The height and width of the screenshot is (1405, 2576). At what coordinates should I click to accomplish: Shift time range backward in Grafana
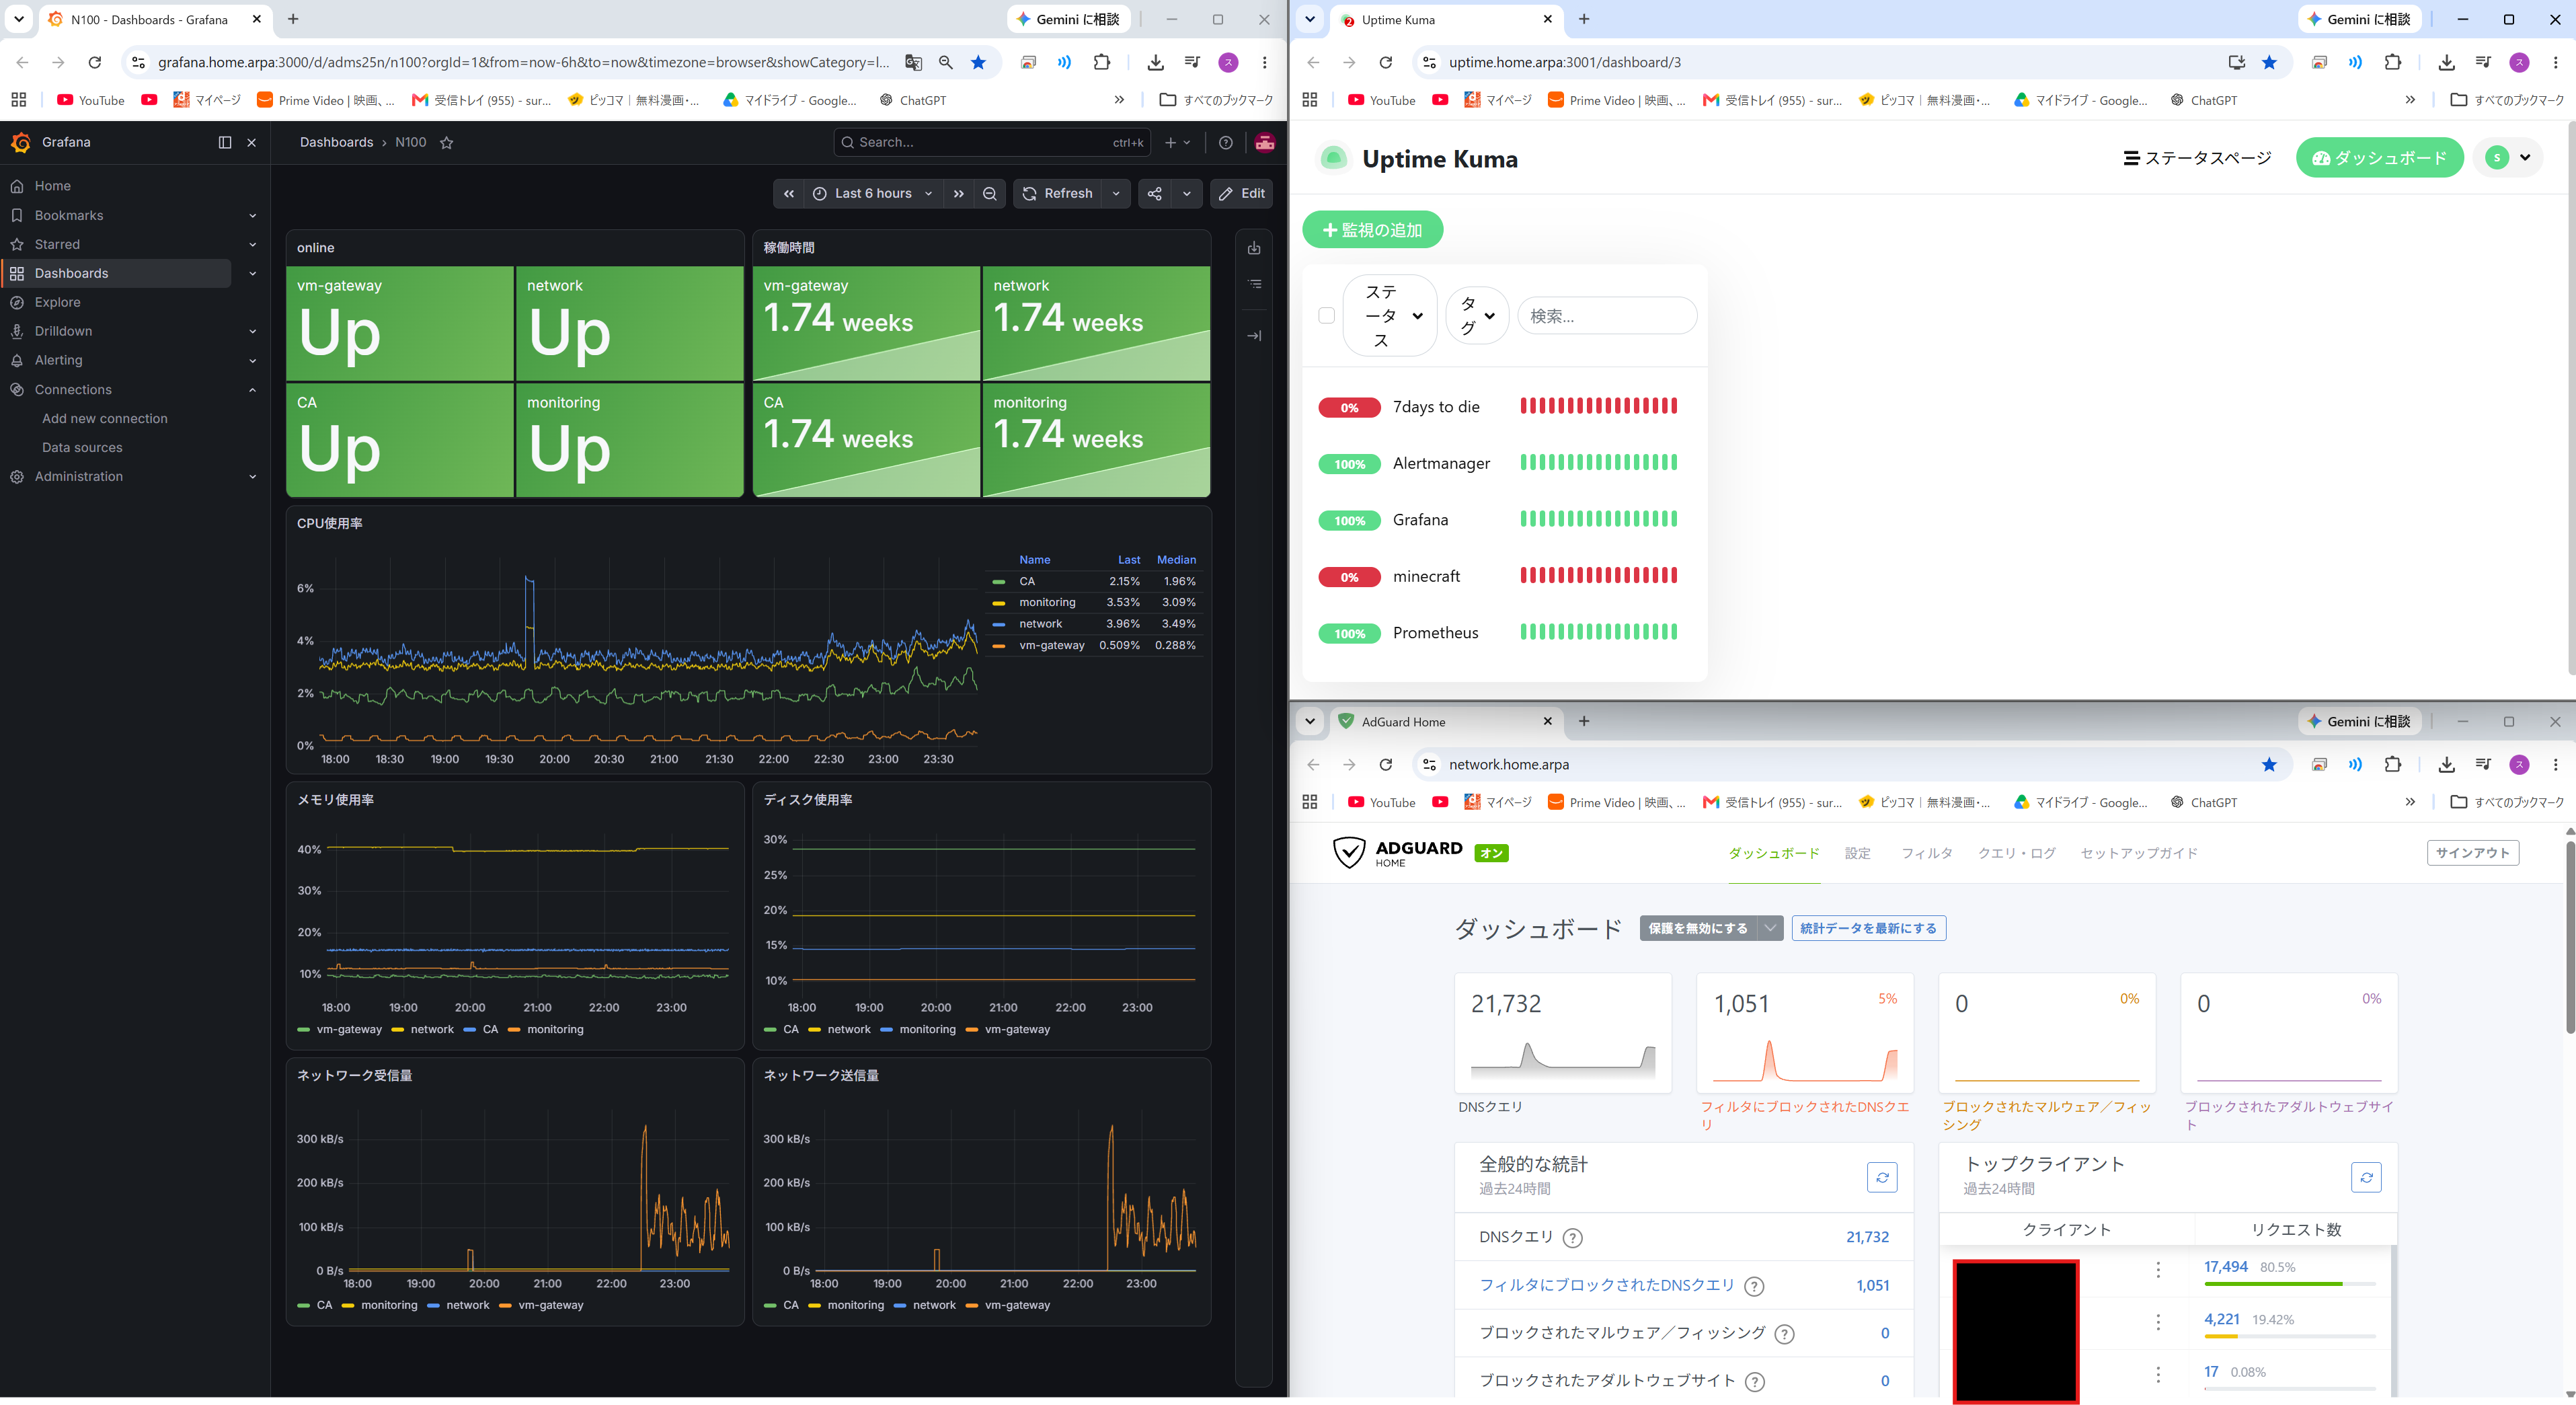(x=789, y=194)
